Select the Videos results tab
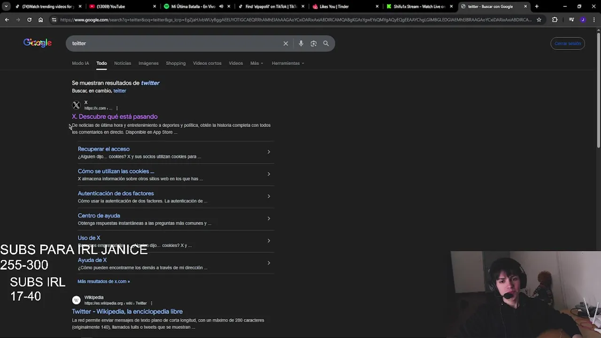This screenshot has width=601, height=338. coord(236,63)
